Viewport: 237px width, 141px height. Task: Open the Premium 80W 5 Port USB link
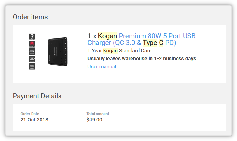pyautogui.click(x=157, y=36)
